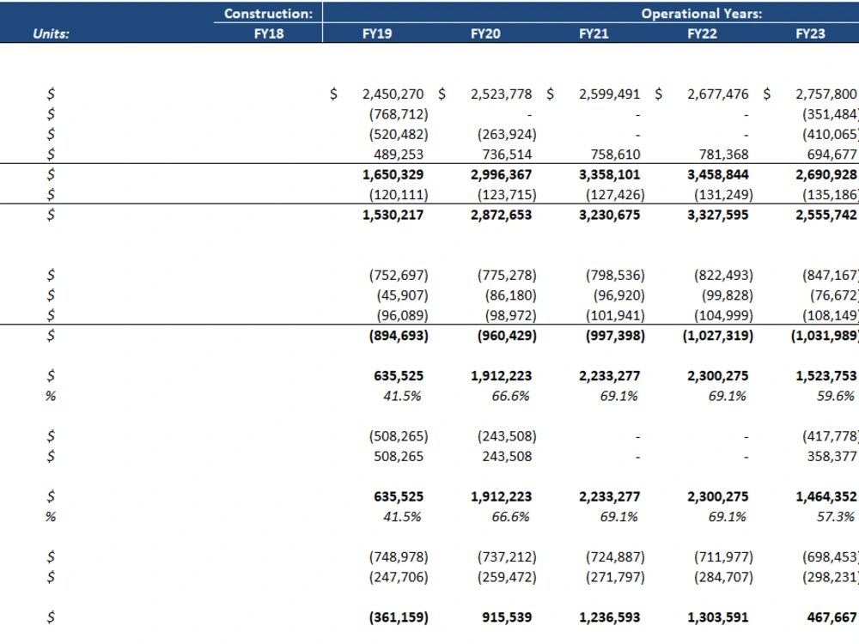Click the Units column header

(51, 33)
